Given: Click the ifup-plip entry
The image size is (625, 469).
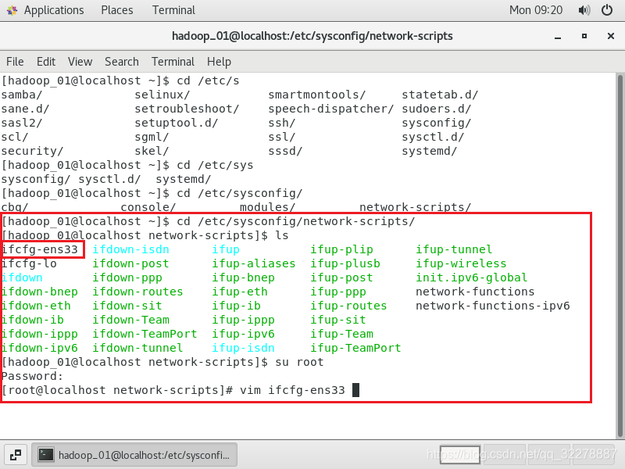Looking at the screenshot, I should click(341, 249).
